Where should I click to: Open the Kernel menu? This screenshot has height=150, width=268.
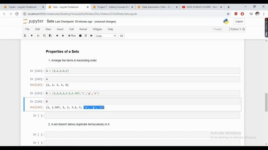(83, 29)
